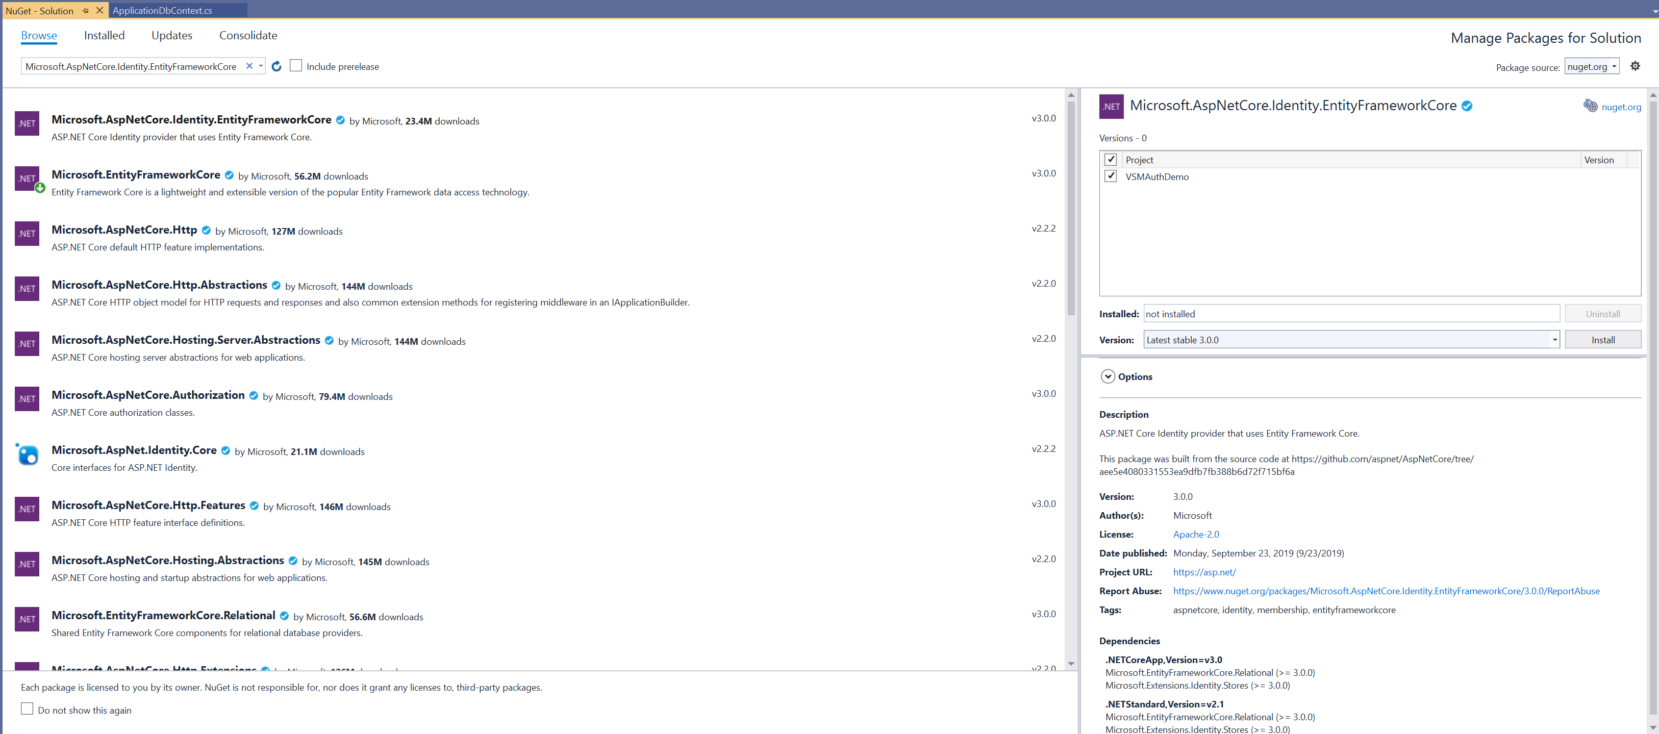Open the Apache-2.0 license link

[1195, 535]
